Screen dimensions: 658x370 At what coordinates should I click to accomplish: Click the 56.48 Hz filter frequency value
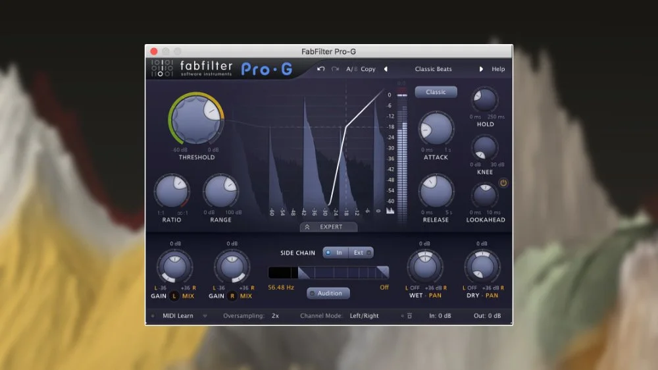coord(281,288)
